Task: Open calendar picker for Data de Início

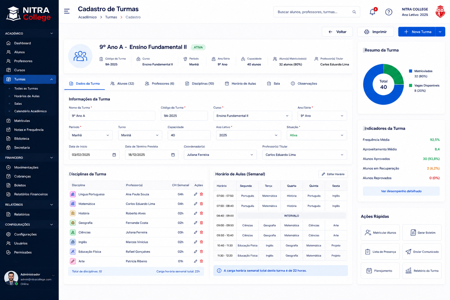Action: pos(114,155)
